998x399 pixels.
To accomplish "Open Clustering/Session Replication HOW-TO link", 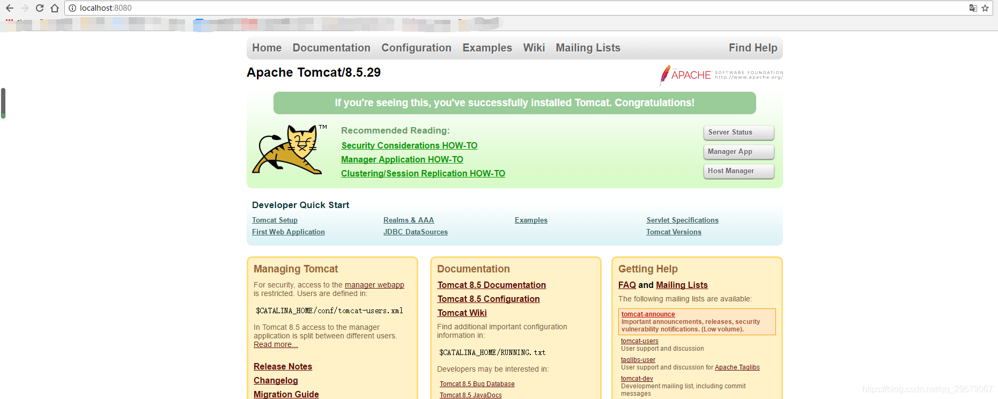I will click(423, 174).
